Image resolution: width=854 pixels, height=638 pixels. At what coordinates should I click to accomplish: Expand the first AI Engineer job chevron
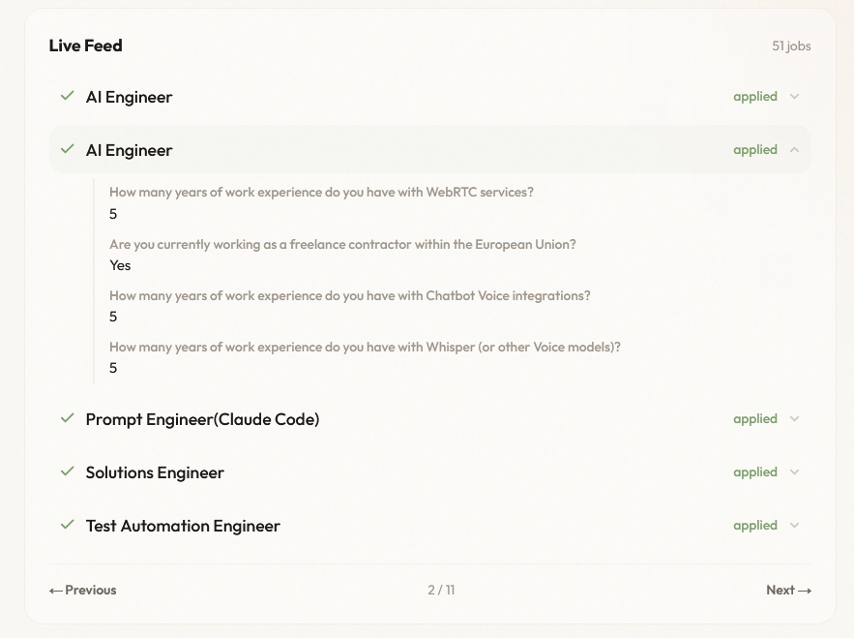pos(795,97)
